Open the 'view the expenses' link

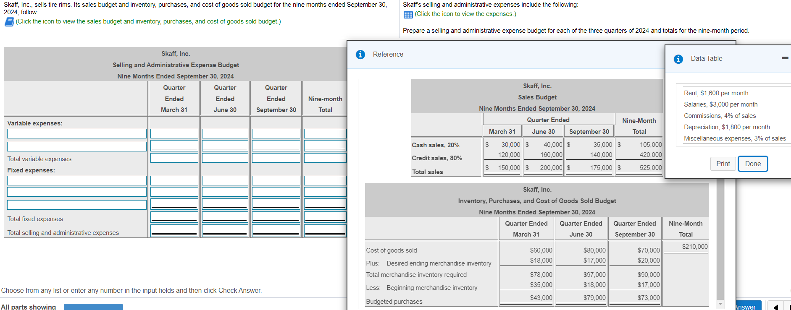tap(465, 14)
